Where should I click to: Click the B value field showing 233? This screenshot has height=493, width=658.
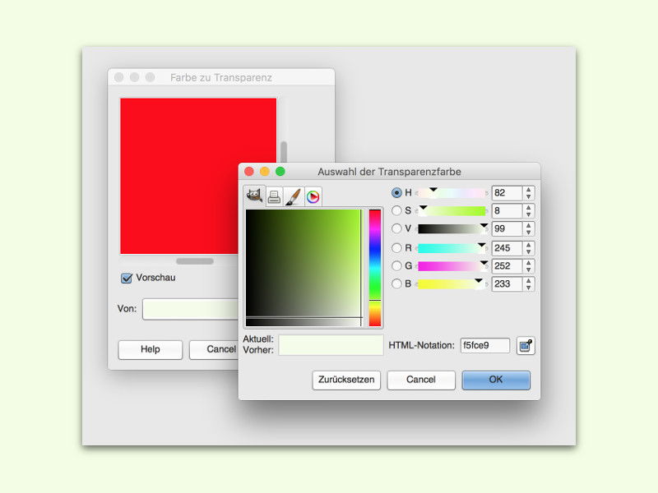pyautogui.click(x=507, y=283)
